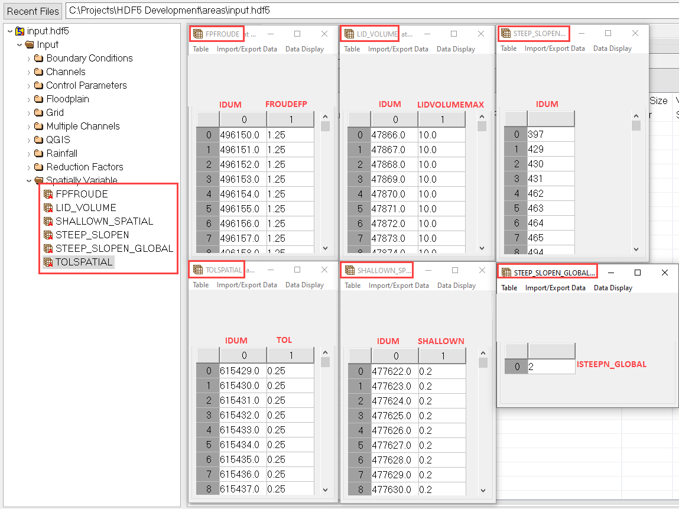
Task: Click the table icon in STEEP_SLOPEN_GLOBAL window title
Action: click(506, 273)
